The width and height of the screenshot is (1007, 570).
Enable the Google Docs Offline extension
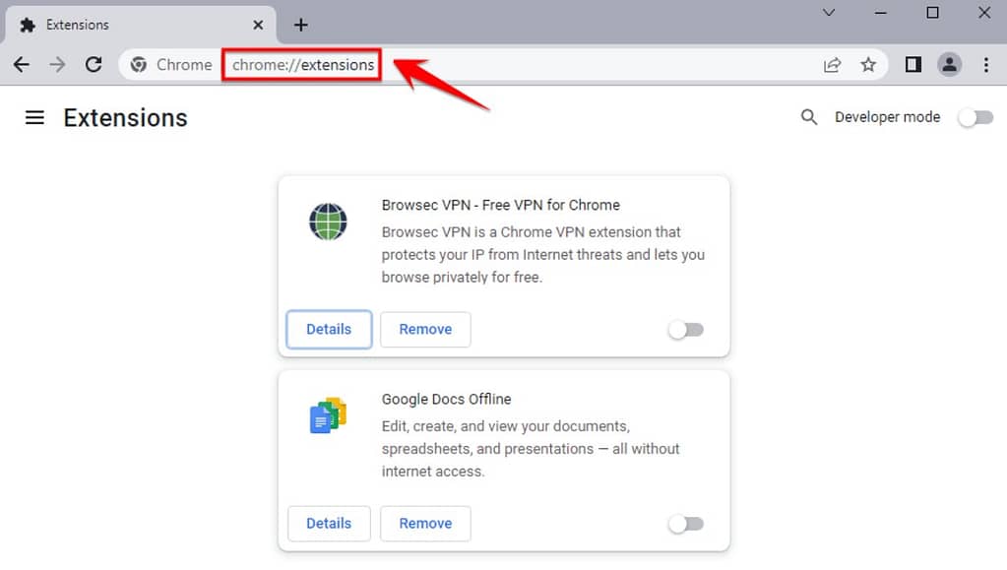click(x=686, y=524)
